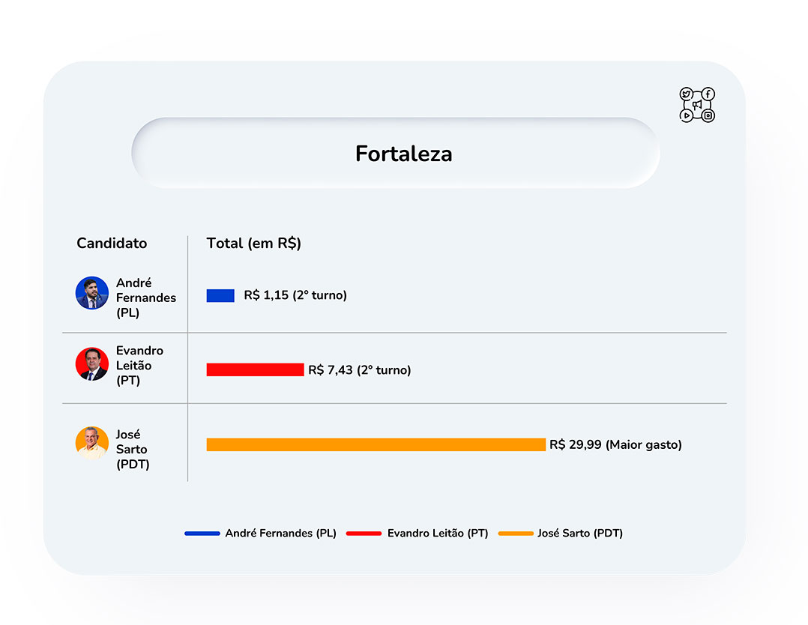
Task: Select José Sarto avatar photo
Action: pyautogui.click(x=92, y=443)
